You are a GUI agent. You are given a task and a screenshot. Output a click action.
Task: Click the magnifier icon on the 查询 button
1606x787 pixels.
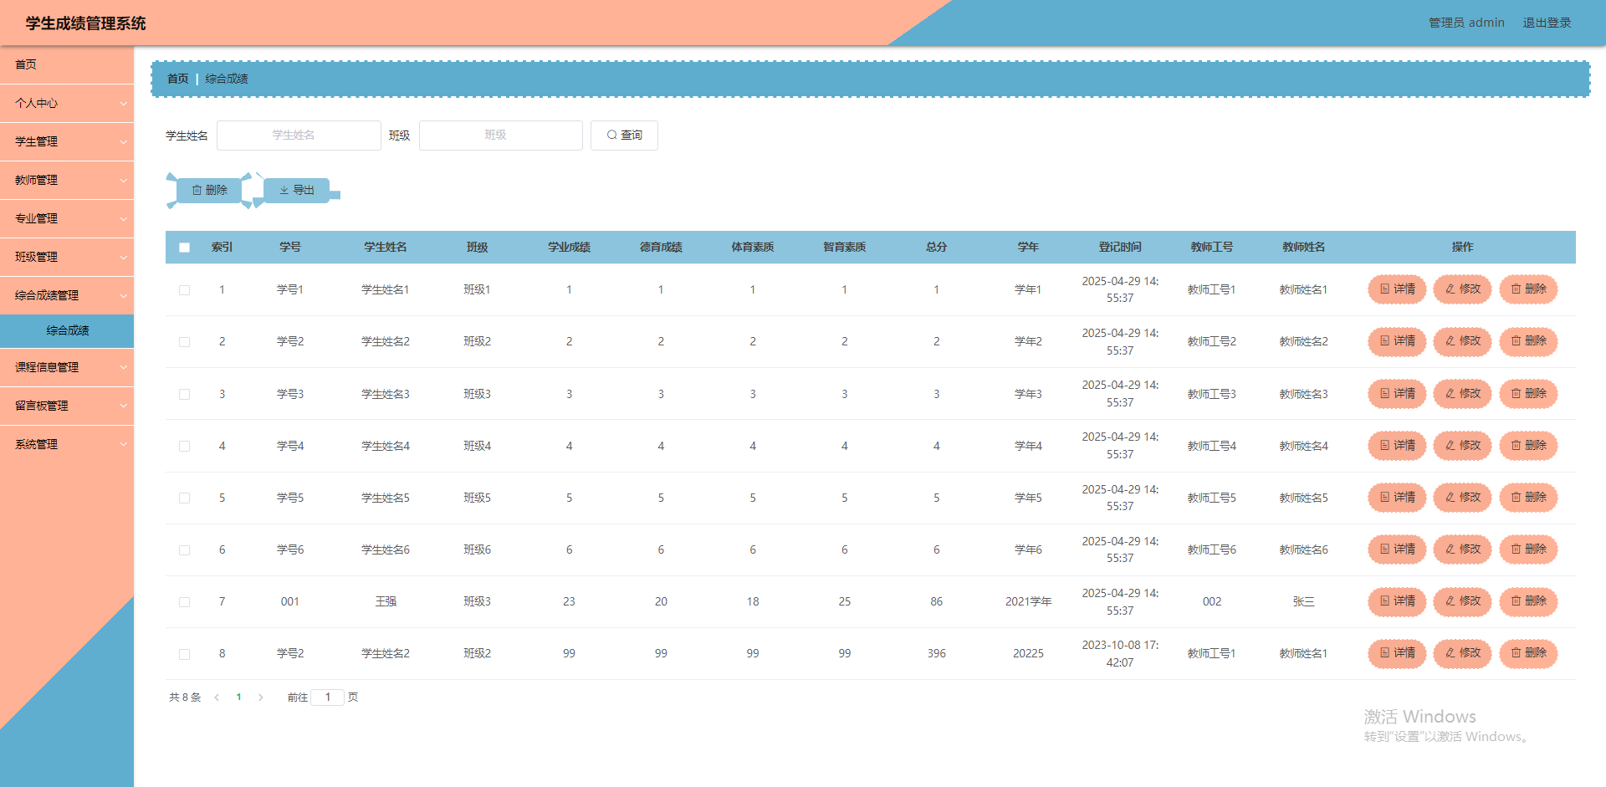point(612,135)
